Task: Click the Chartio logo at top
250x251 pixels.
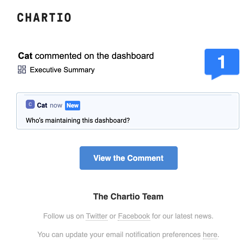Action: tap(44, 17)
